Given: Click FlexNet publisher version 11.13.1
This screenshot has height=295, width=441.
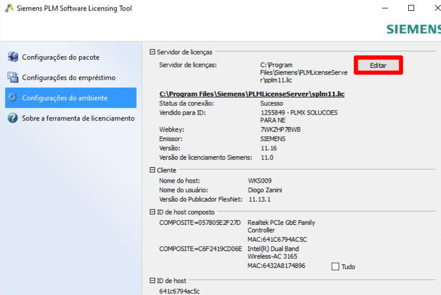Looking at the screenshot, I should point(259,199).
